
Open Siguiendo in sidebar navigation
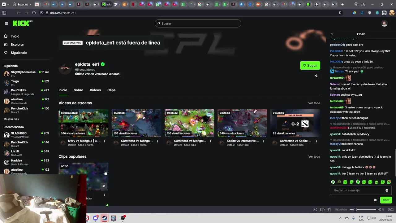(x=19, y=53)
